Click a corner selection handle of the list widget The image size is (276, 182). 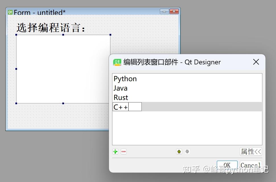[x=16, y=35]
